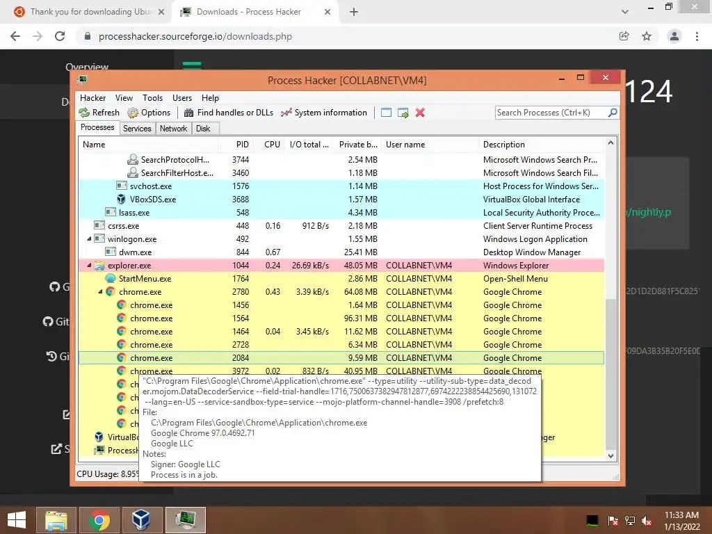Click the process list vertical scrollbar thumb

[610, 373]
